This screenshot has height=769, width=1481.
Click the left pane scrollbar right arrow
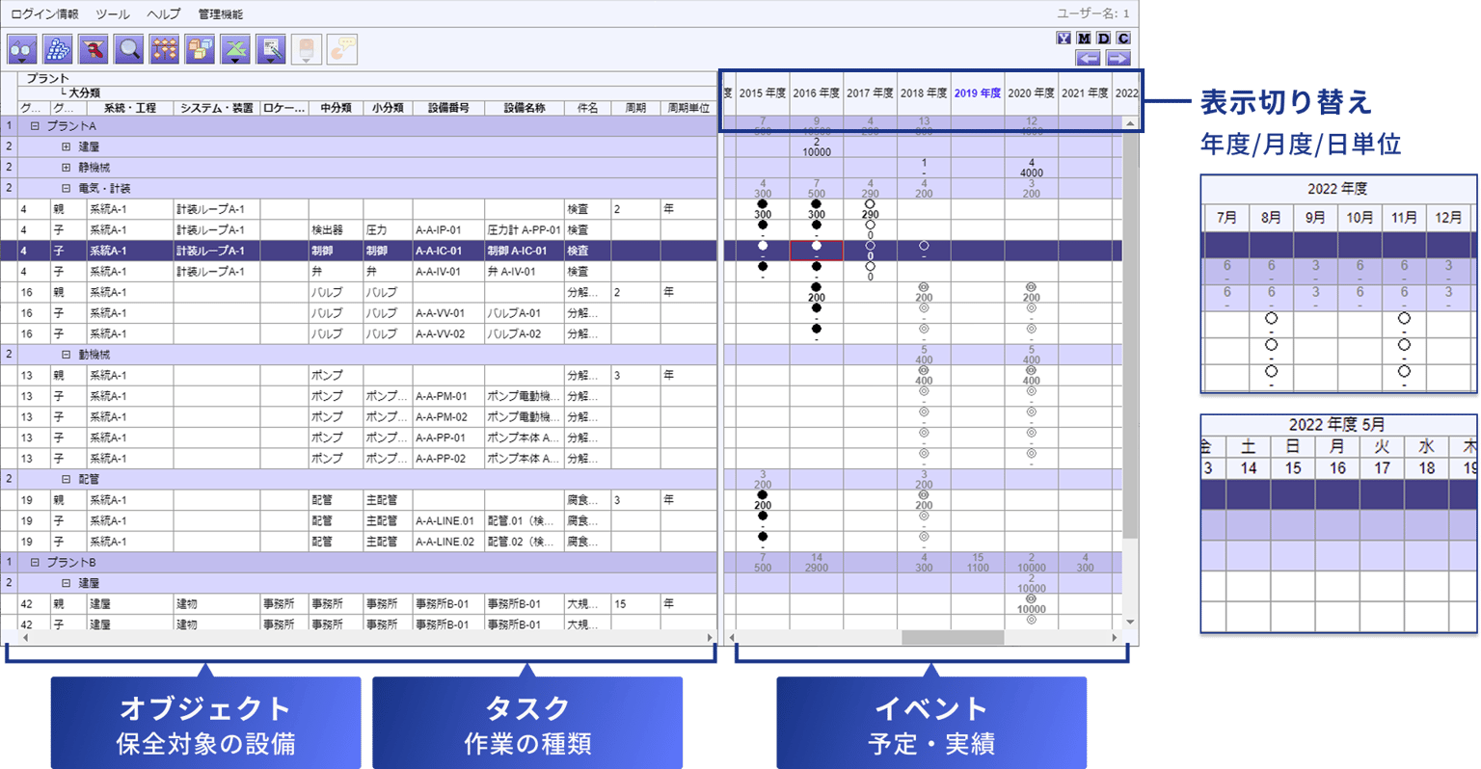tap(711, 638)
